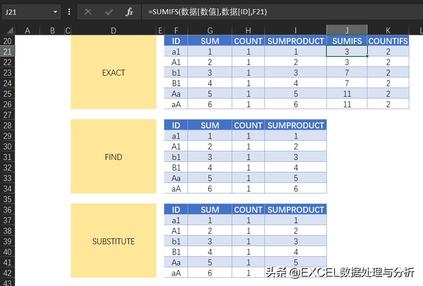Select the yellow SUBSTITUTE cell

click(x=113, y=241)
